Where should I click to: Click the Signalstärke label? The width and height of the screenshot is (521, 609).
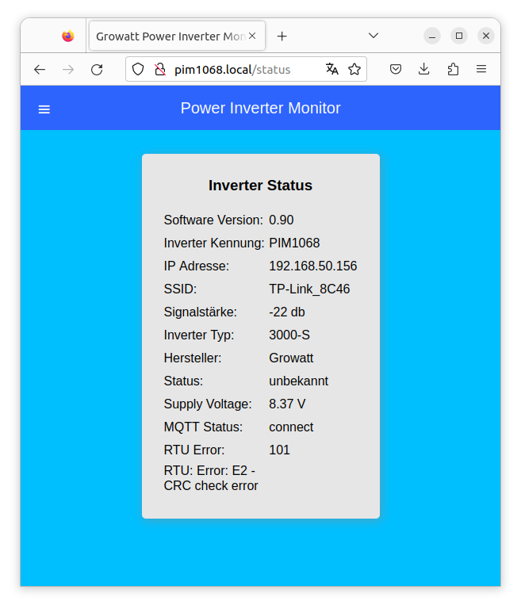click(x=200, y=312)
